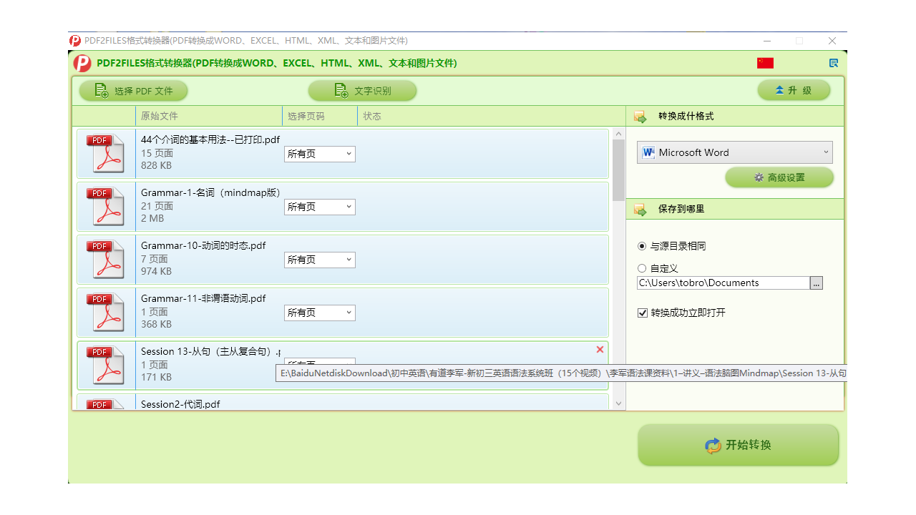
Task: Click PDF icon of Grammar-11-非谓语动词 file
Action: [x=105, y=313]
